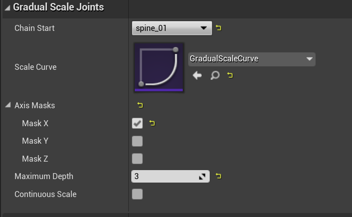The height and width of the screenshot is (217, 352).
Task: Select the Maximum Depth label
Action: point(44,177)
